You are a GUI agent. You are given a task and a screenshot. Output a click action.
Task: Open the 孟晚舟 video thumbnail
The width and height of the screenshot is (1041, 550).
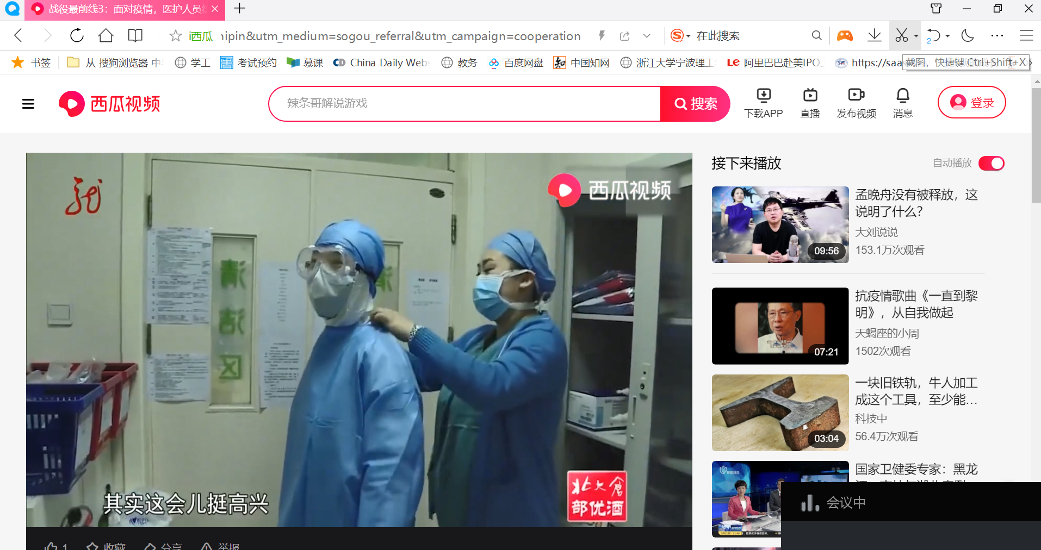tap(780, 224)
